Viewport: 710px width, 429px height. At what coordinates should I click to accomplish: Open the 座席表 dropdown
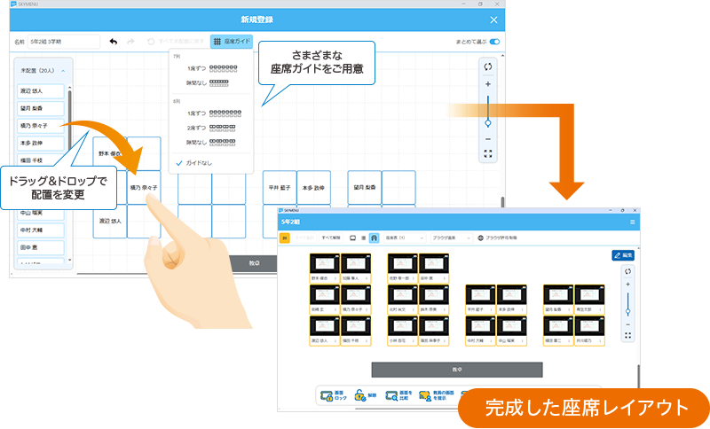[x=405, y=238]
